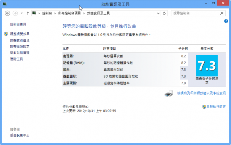Click the 7.9 subscore for 主要硬碟
The height and width of the screenshot is (145, 231).
183,83
